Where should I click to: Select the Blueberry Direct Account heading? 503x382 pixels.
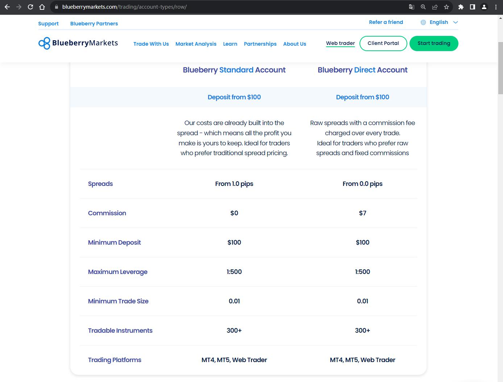click(x=362, y=70)
